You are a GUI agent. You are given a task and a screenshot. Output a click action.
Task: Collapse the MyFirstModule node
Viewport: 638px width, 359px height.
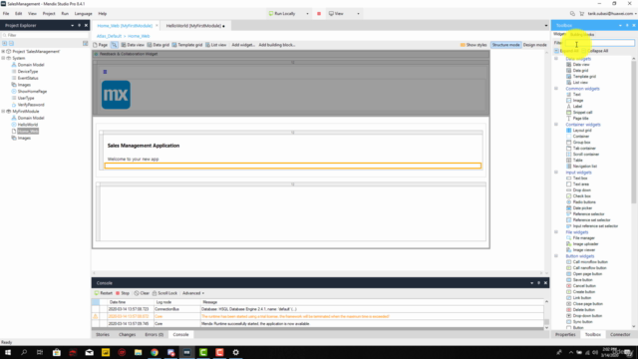3,111
